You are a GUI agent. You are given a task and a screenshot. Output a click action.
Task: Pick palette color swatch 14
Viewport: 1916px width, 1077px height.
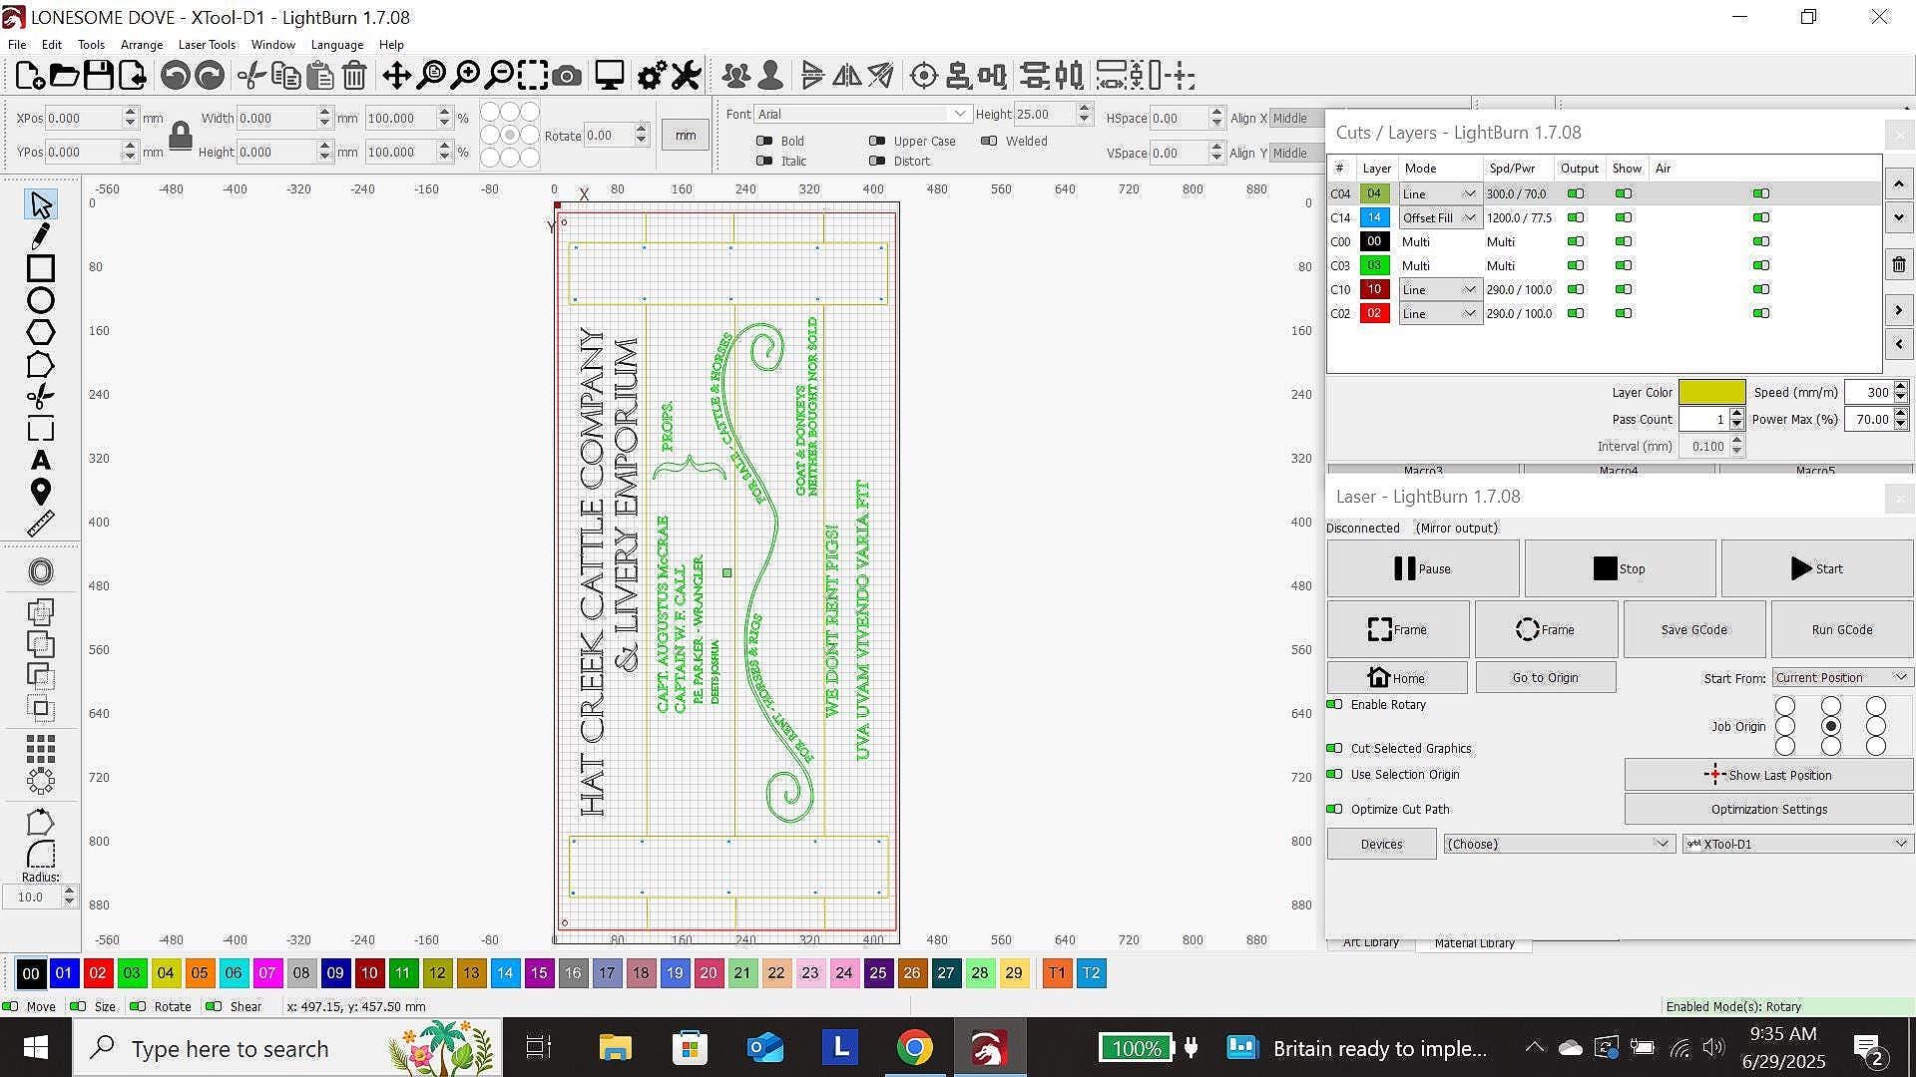point(505,974)
